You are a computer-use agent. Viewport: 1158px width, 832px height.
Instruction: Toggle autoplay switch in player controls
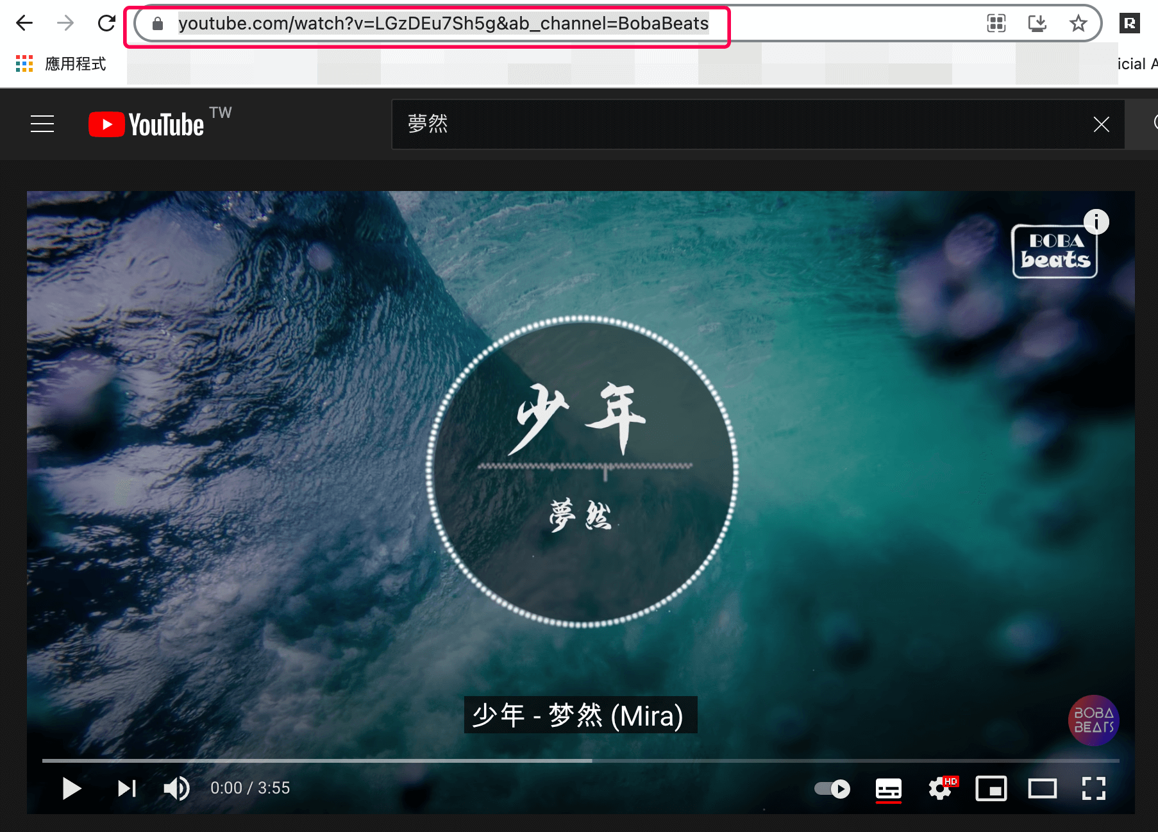[x=831, y=789]
